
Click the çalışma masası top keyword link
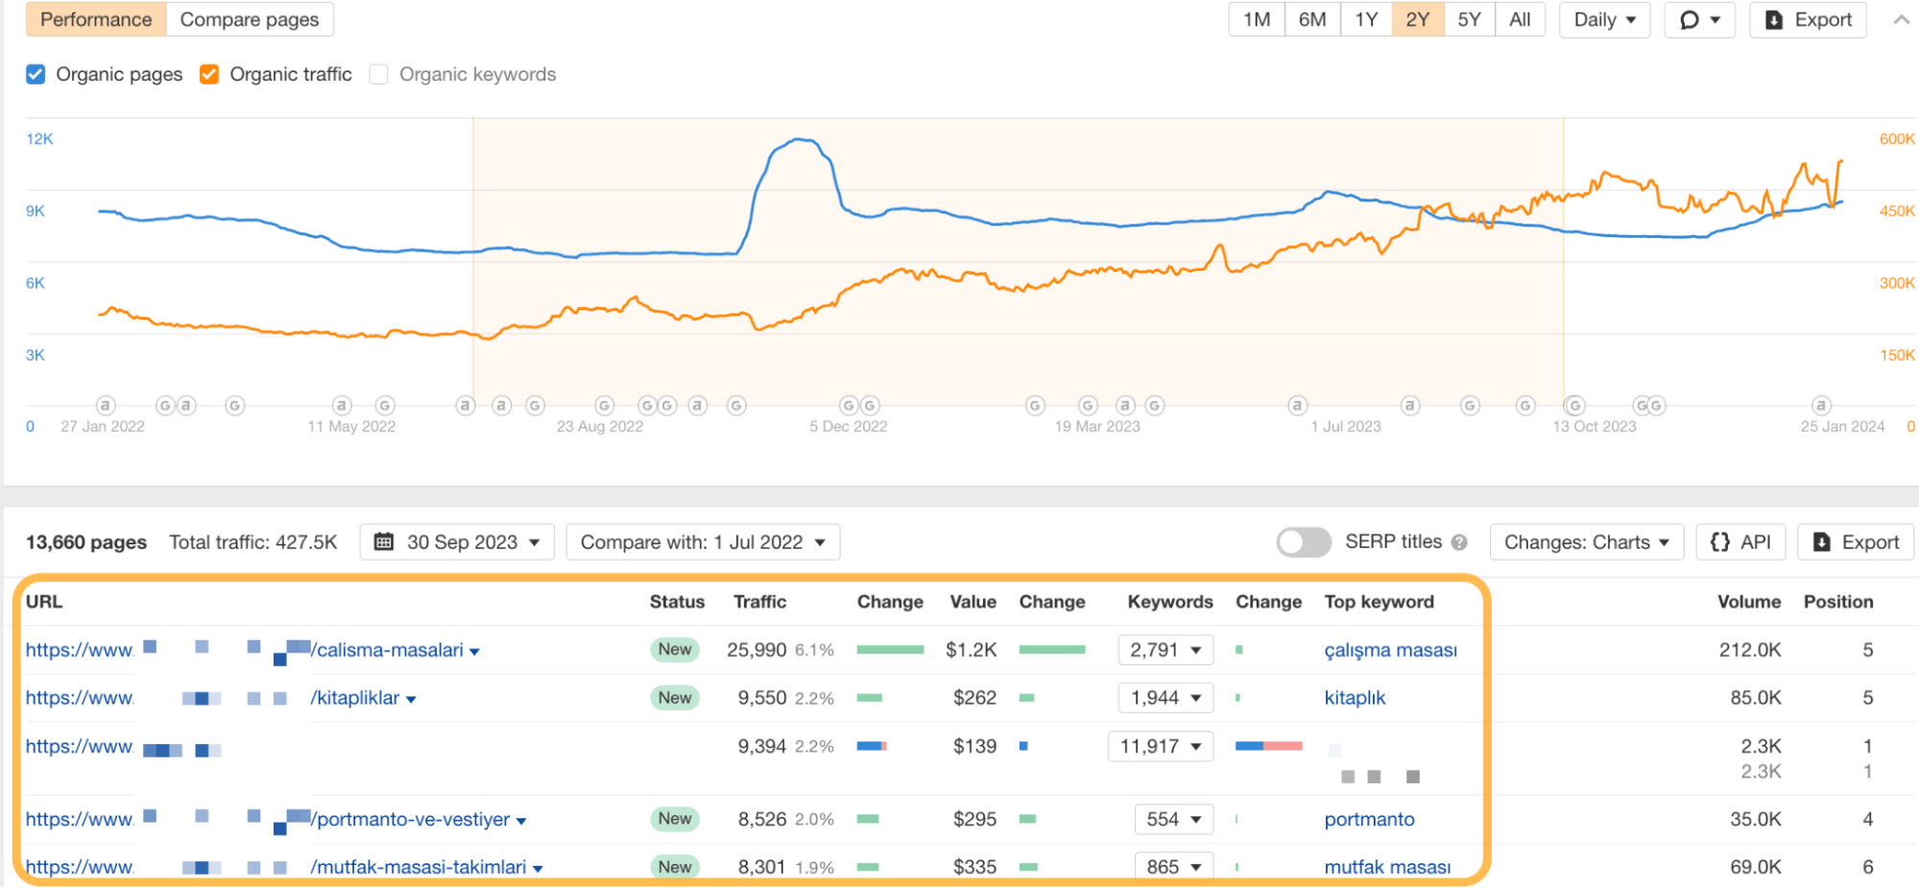(1390, 650)
